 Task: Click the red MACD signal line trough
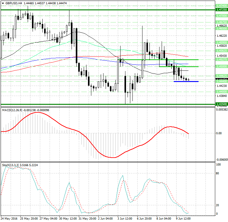[x=113, y=157]
